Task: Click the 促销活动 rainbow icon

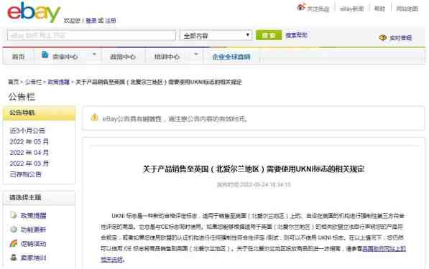Action: (x=14, y=243)
